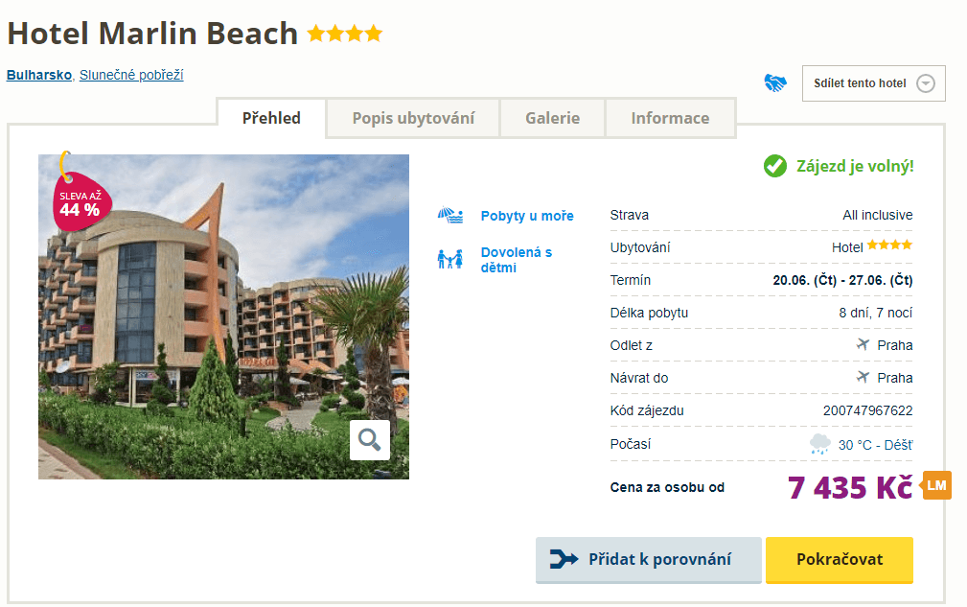
Task: Open the Galerie tab
Action: [x=553, y=118]
